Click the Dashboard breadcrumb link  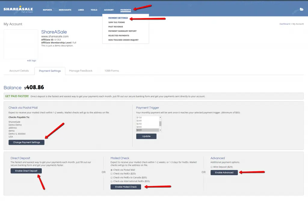point(285,24)
